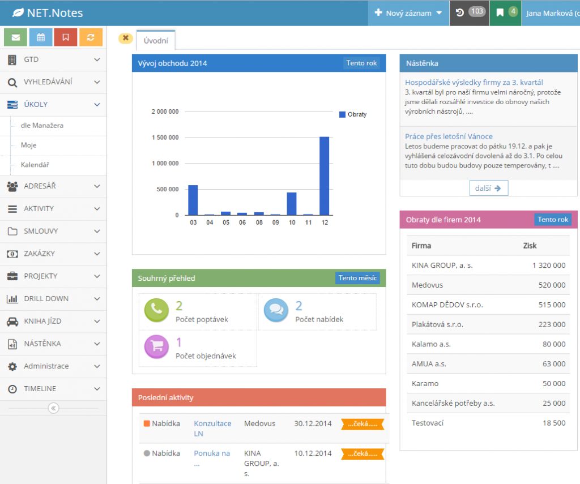Click the month 12 bar in chart
This screenshot has height=484, width=580.
[x=325, y=176]
